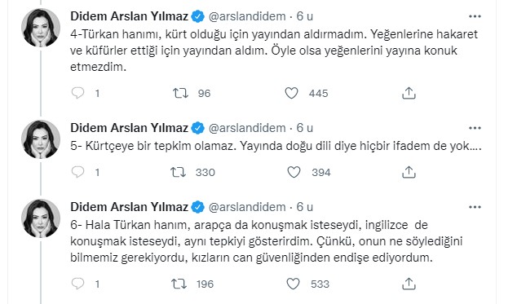This screenshot has width=517, height=304.
Task: Share the first tweet via share icon
Action: [409, 93]
